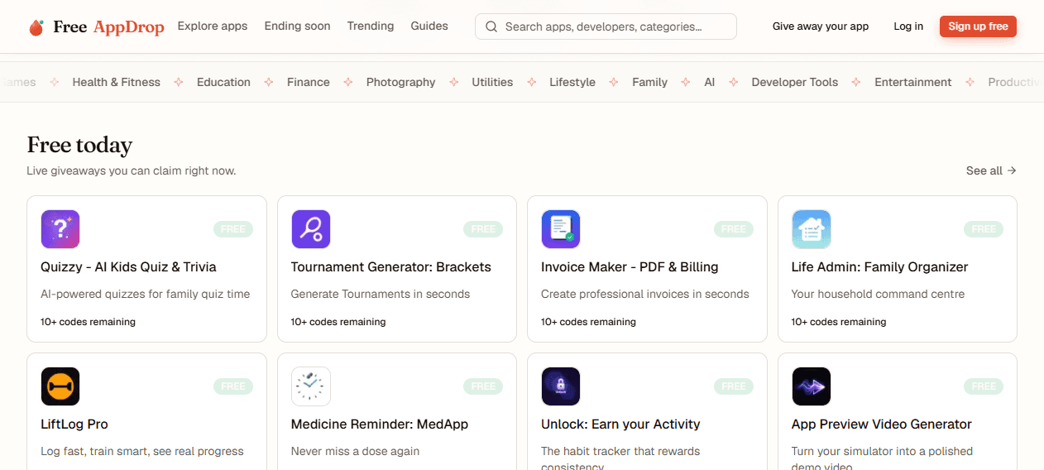Click See all for Free today

[991, 170]
